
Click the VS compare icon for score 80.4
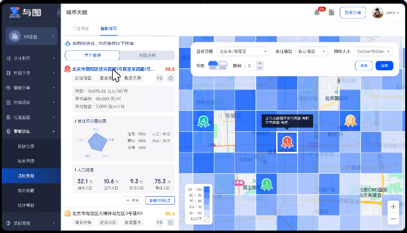pyautogui.click(x=159, y=222)
